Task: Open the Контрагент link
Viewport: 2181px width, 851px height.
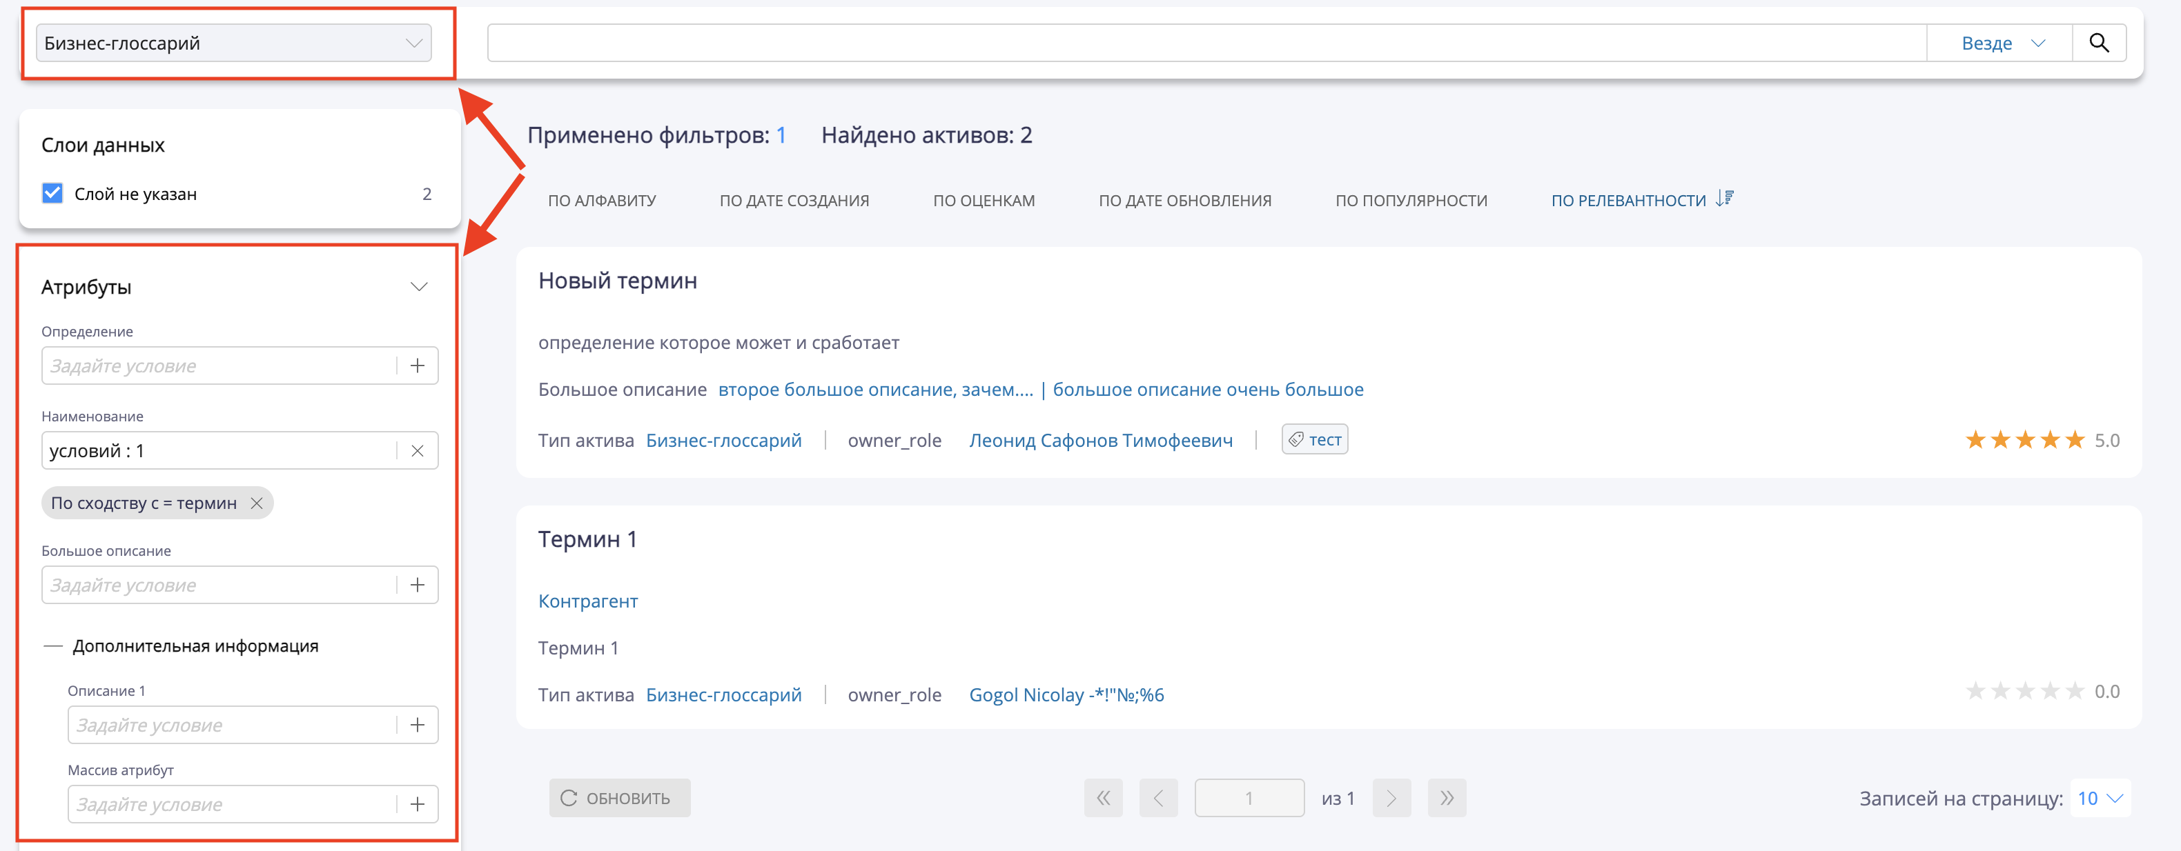Action: tap(587, 601)
